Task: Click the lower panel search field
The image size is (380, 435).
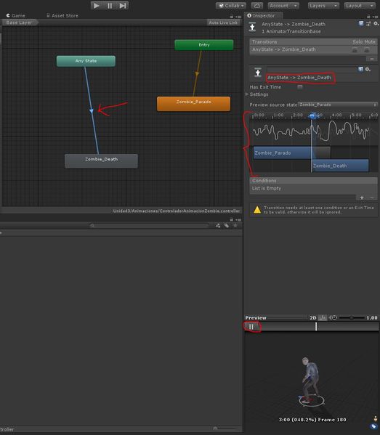Action: [150, 226]
